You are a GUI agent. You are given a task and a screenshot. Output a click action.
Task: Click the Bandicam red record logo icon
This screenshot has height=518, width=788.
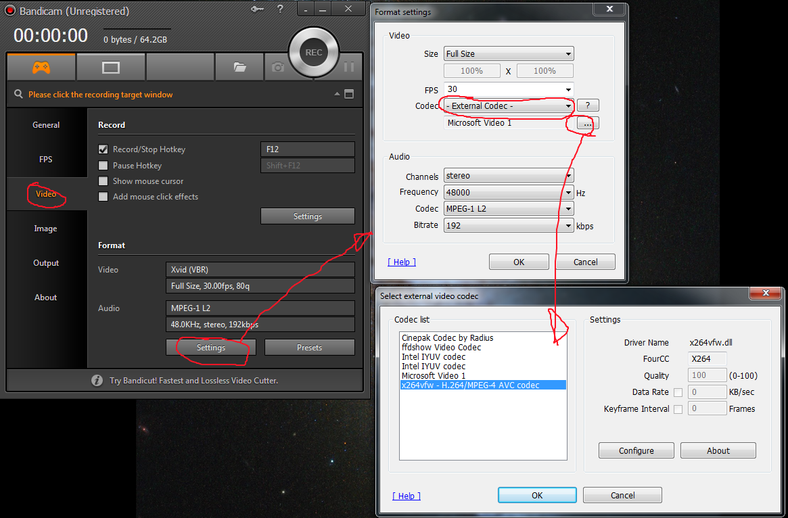10,11
